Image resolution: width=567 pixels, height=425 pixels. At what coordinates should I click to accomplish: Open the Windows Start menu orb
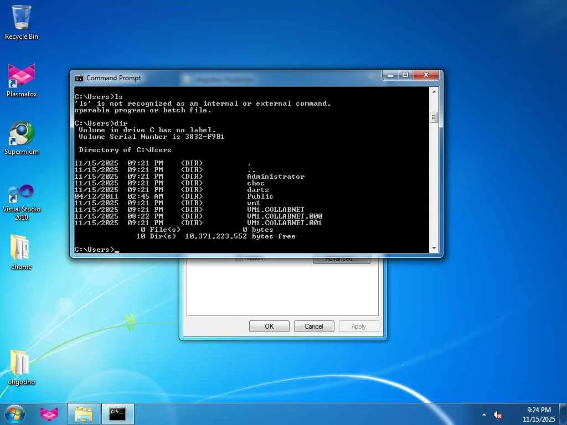15,414
